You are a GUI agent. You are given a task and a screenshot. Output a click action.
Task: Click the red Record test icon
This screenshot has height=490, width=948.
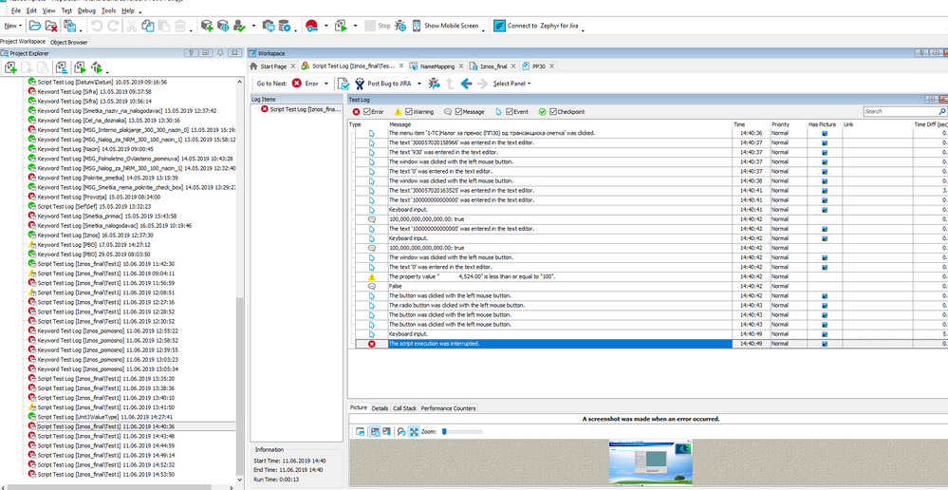coord(311,26)
